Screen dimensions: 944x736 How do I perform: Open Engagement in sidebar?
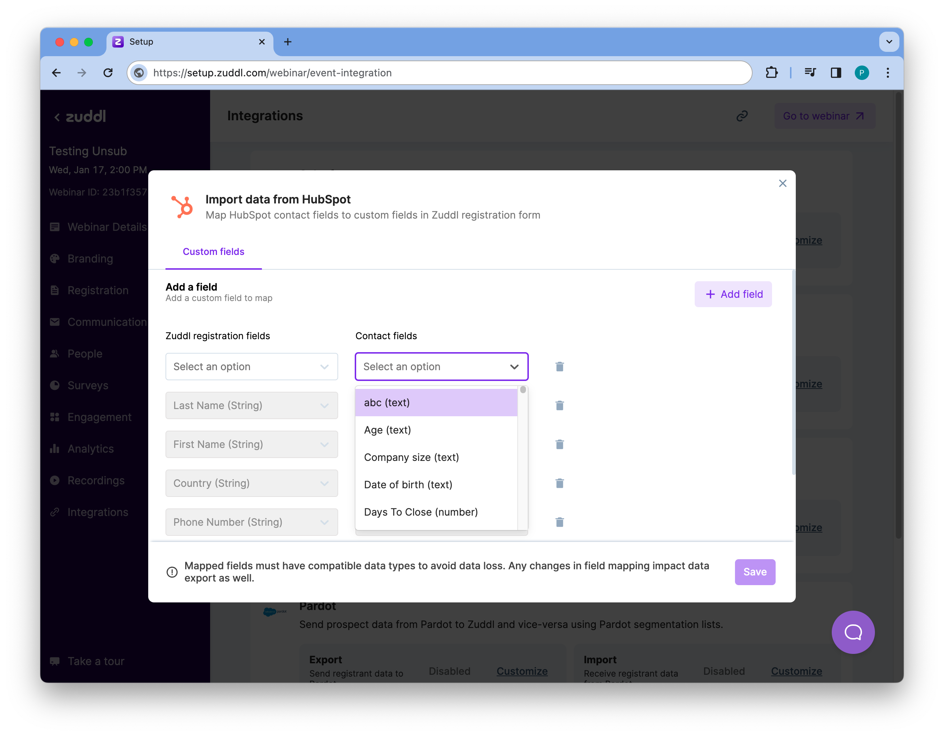tap(91, 417)
